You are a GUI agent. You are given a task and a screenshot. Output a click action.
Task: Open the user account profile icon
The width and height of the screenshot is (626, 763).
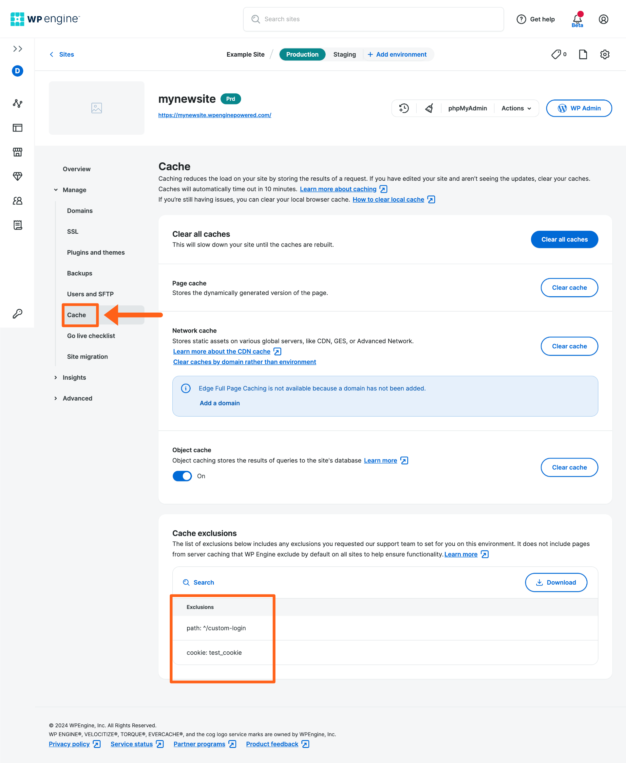[603, 19]
